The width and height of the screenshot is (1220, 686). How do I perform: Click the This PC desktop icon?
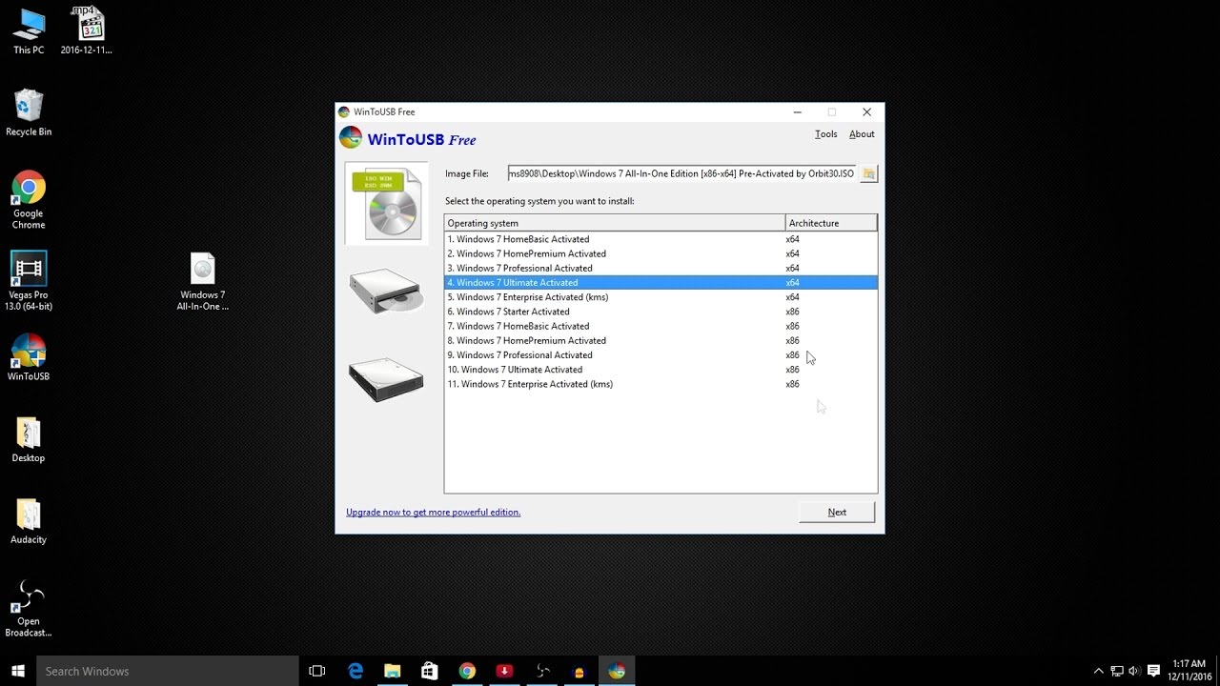tap(29, 30)
